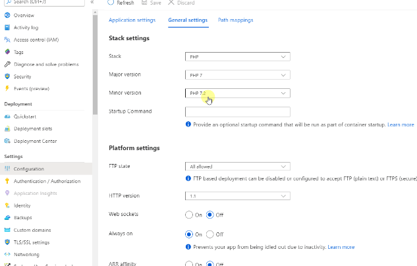The image size is (417, 266).
Task: Switch to Path mappings tab
Action: pyautogui.click(x=235, y=20)
